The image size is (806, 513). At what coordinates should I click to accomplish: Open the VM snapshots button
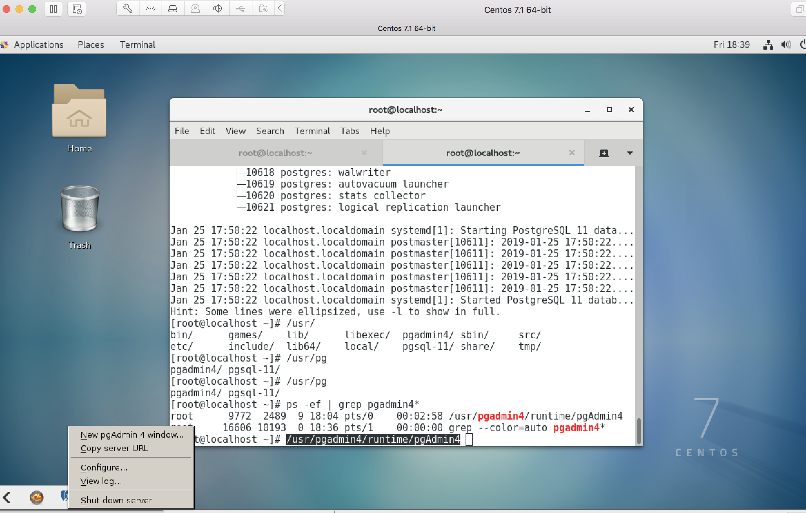tap(77, 9)
